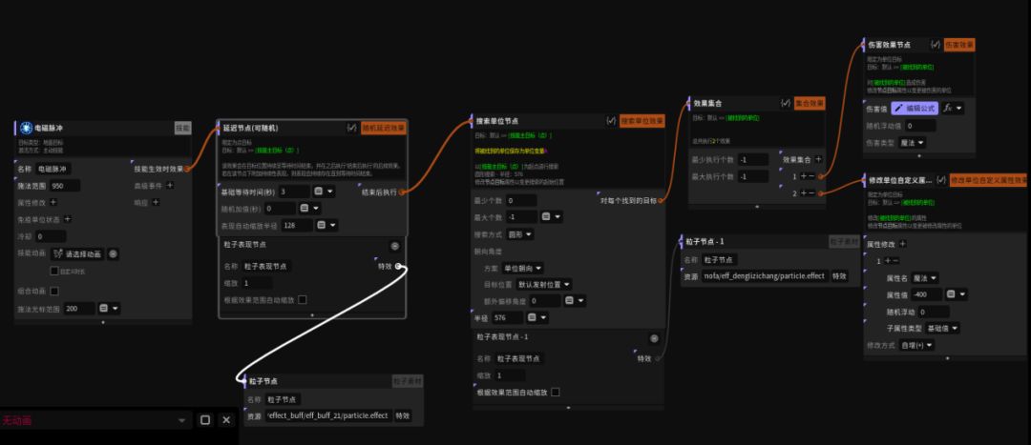Toggle the 自定义时长 checkbox

pyautogui.click(x=54, y=271)
